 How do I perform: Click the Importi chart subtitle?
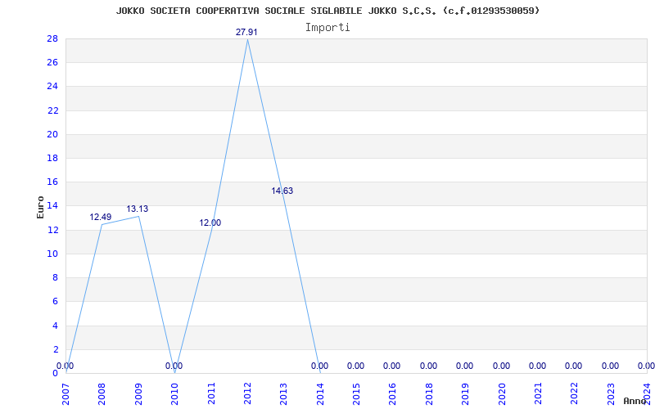point(327,28)
